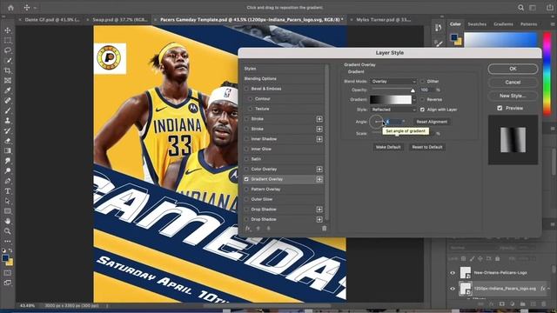Toggle the Dither checkbox
The image size is (557, 313).
tap(422, 81)
